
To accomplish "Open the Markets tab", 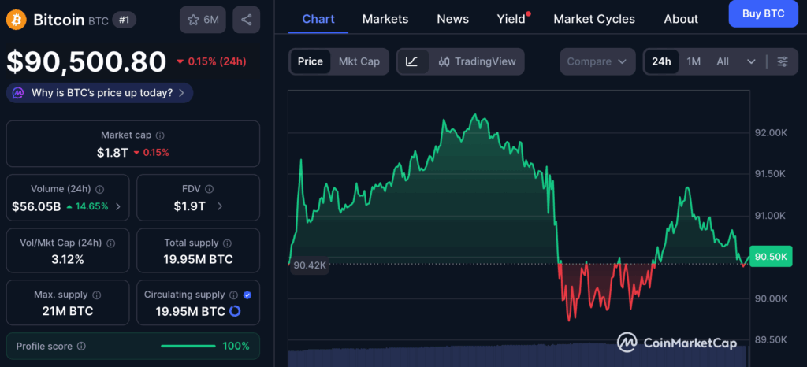I will (385, 18).
